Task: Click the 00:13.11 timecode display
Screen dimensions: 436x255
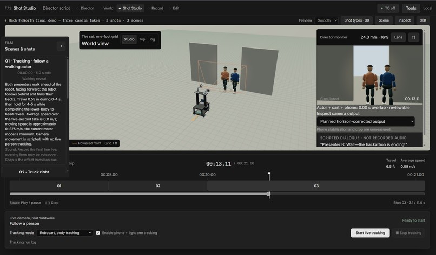Action: [x=219, y=163]
